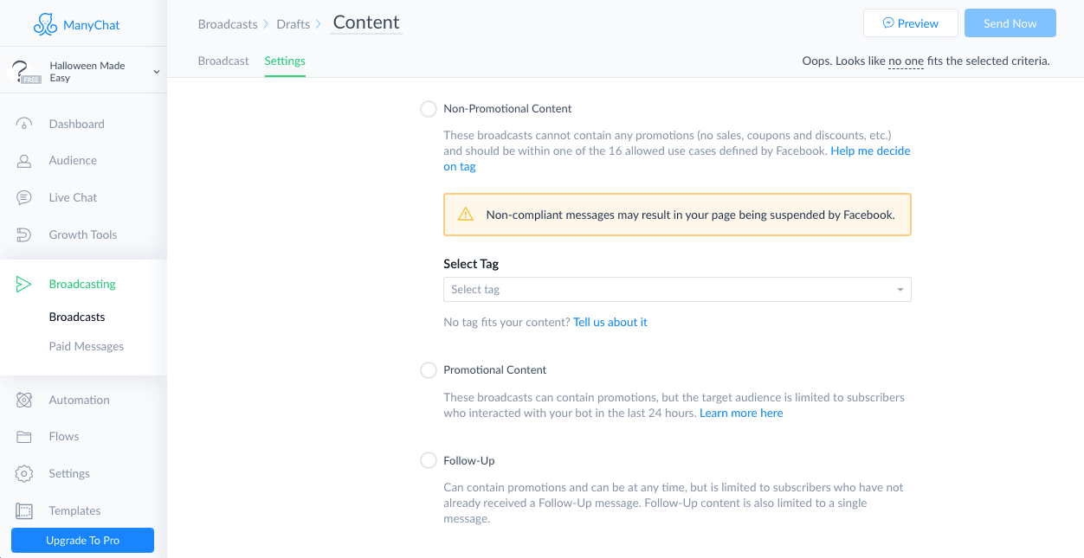Viewport: 1084px width, 558px height.
Task: Select Promotional Content radio button
Action: tap(429, 370)
